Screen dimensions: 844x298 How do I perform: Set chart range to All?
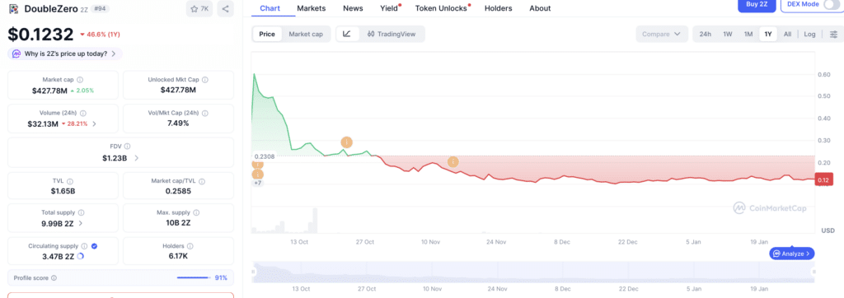click(x=787, y=34)
